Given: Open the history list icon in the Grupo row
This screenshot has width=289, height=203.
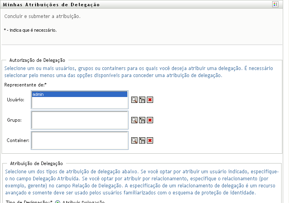Looking at the screenshot, I should (x=142, y=120).
